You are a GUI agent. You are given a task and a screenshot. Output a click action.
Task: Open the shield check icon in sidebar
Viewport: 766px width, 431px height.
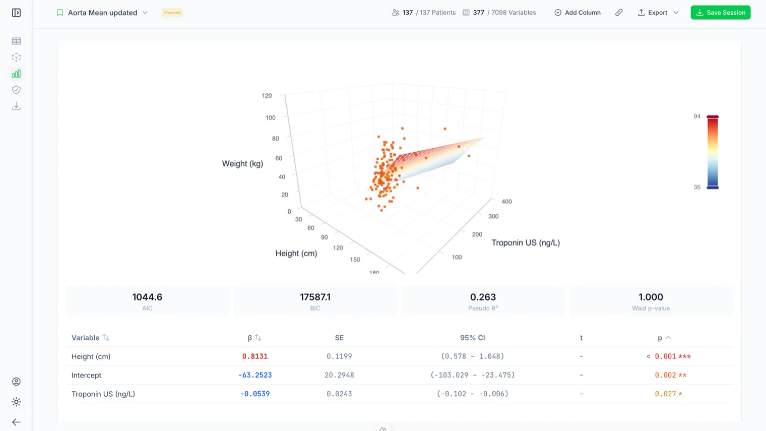click(x=16, y=90)
